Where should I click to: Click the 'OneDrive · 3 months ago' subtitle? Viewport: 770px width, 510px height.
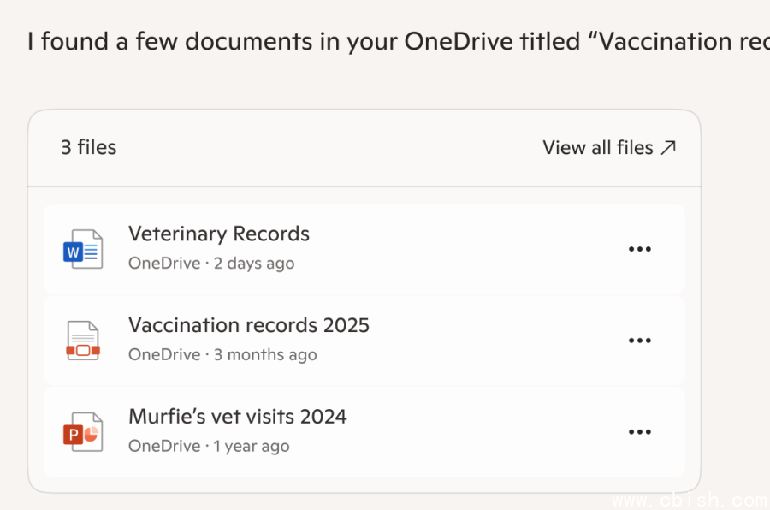(x=222, y=355)
